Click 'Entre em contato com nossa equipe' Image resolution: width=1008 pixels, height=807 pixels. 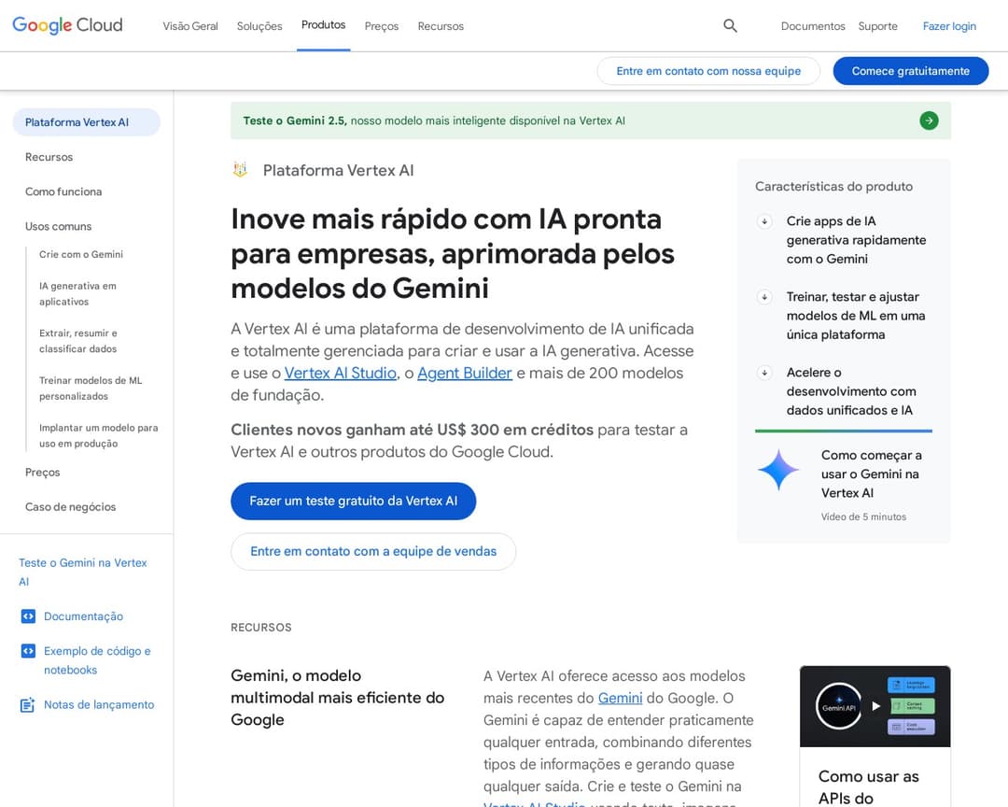pos(708,71)
